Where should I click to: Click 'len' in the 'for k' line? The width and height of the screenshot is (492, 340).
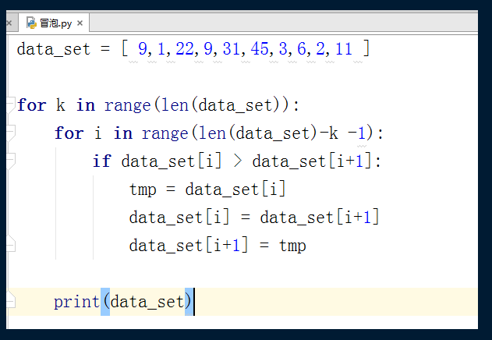point(175,104)
